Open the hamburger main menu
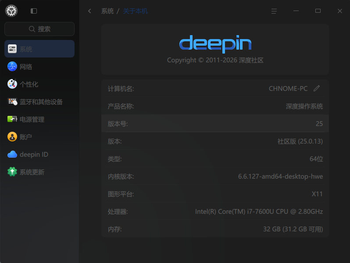The image size is (350, 263). click(x=274, y=11)
